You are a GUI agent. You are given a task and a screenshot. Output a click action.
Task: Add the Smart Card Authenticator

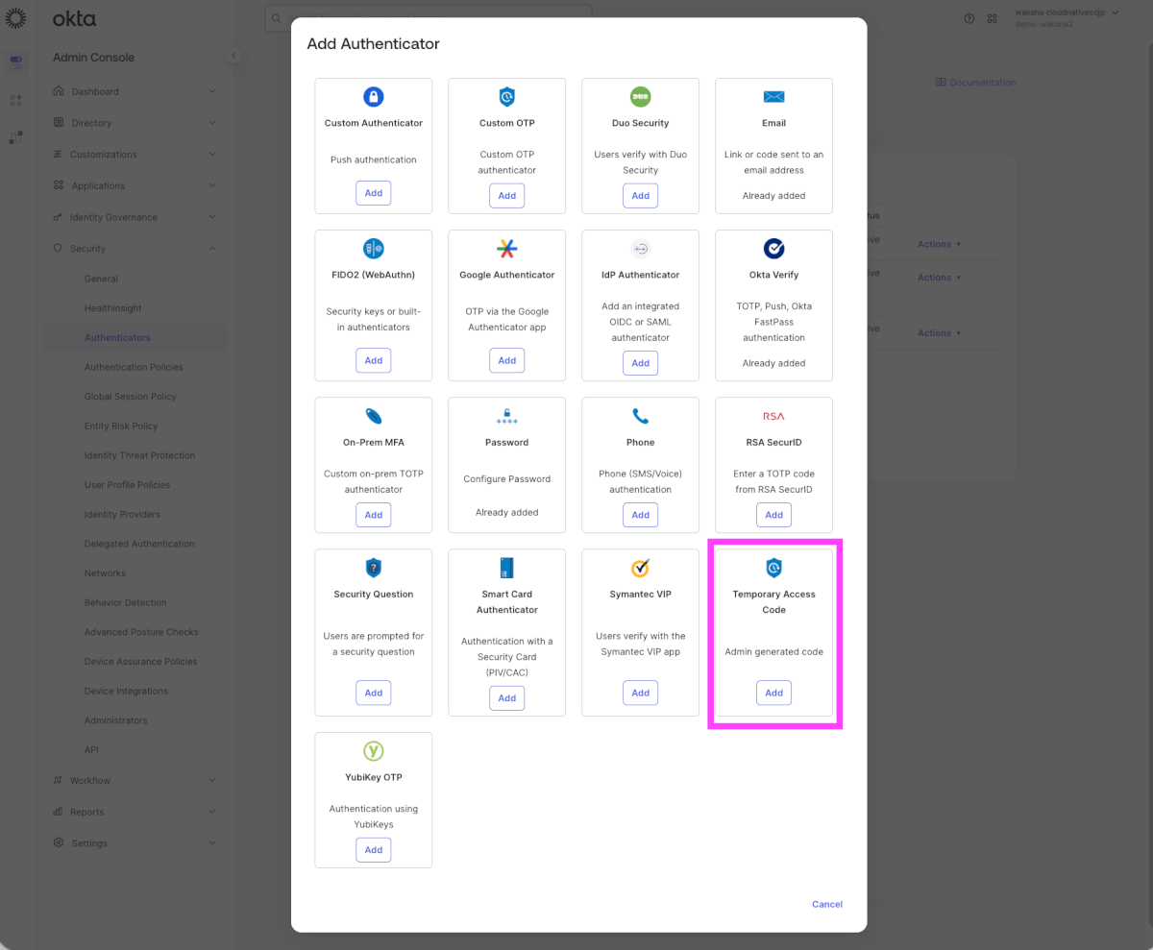click(507, 698)
